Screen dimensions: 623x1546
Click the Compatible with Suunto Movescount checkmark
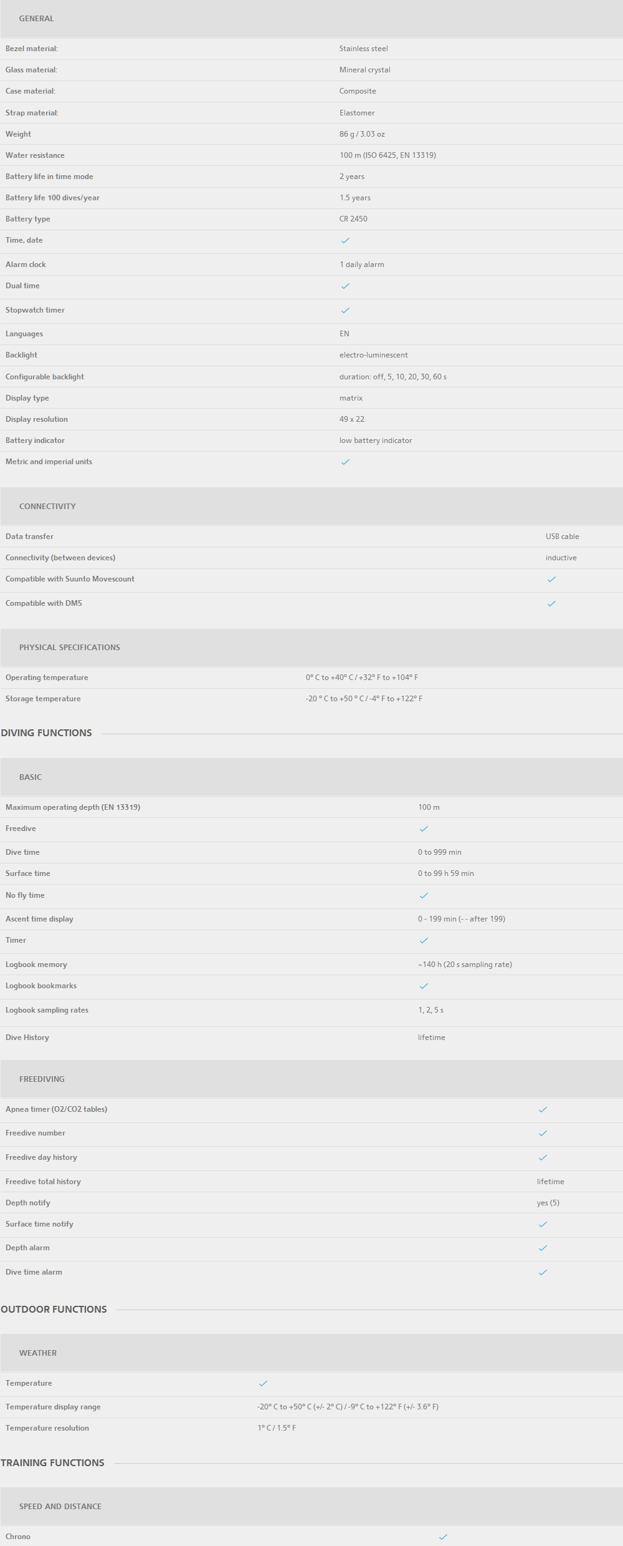click(551, 579)
